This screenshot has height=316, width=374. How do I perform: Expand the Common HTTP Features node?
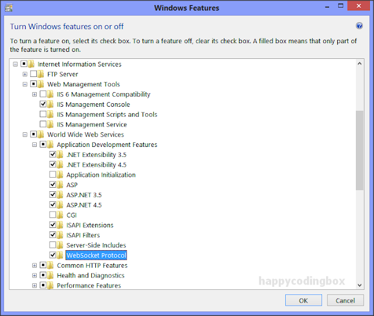click(x=34, y=265)
